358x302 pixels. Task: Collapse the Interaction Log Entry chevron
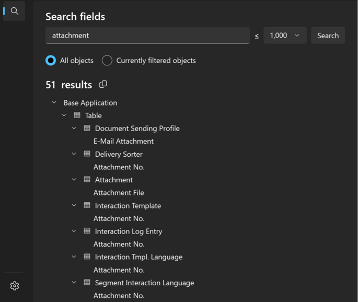tap(74, 231)
